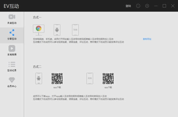Click the Chrome browser monitor icon
This screenshot has height=117, width=178.
point(39,30)
